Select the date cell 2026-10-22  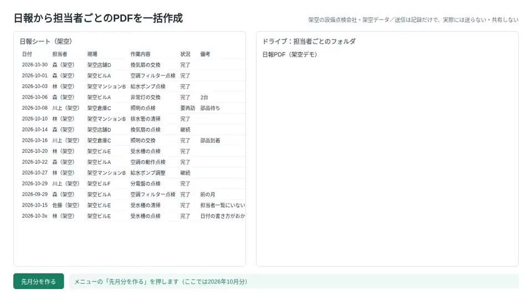pyautogui.click(x=34, y=162)
